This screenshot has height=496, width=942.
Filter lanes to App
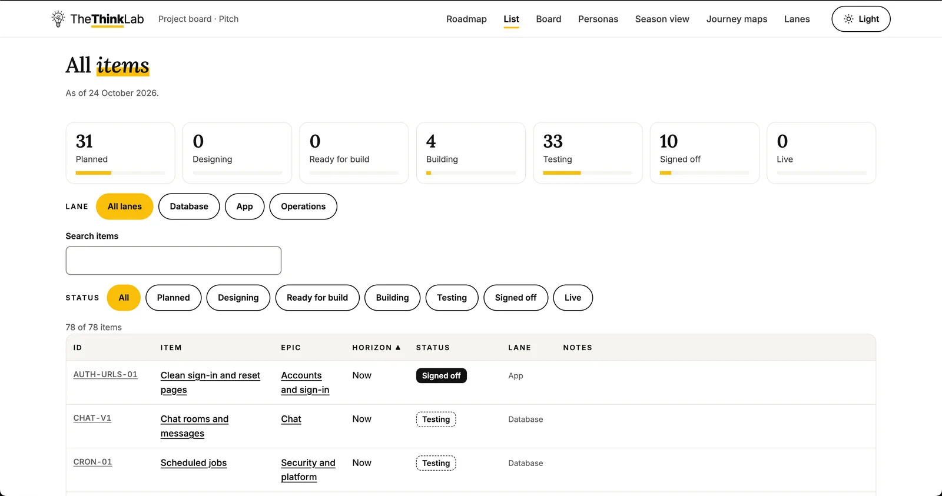tap(244, 207)
